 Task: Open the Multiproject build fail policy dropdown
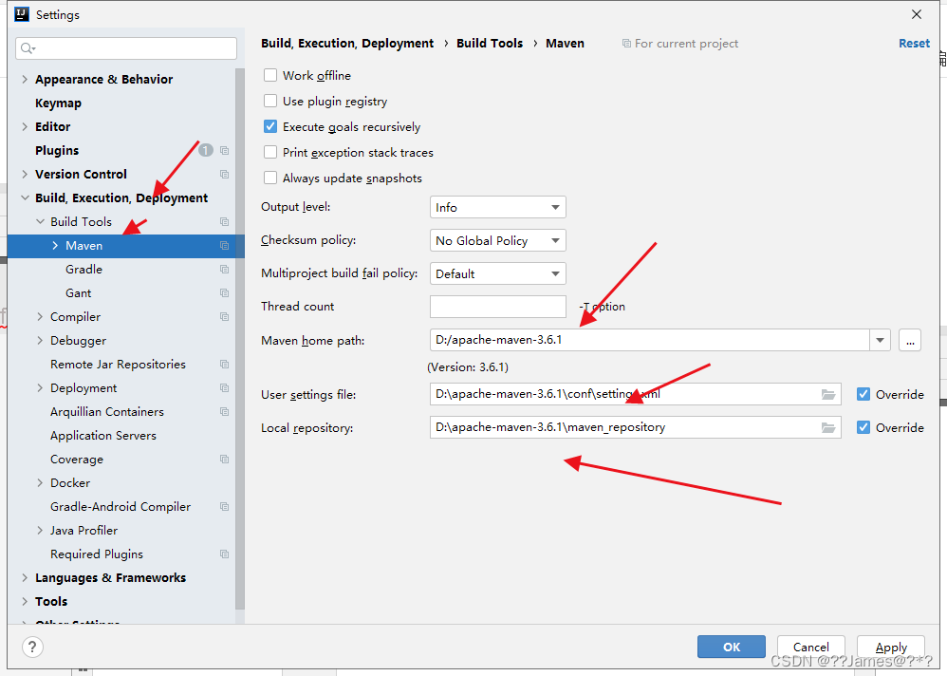pyautogui.click(x=497, y=273)
